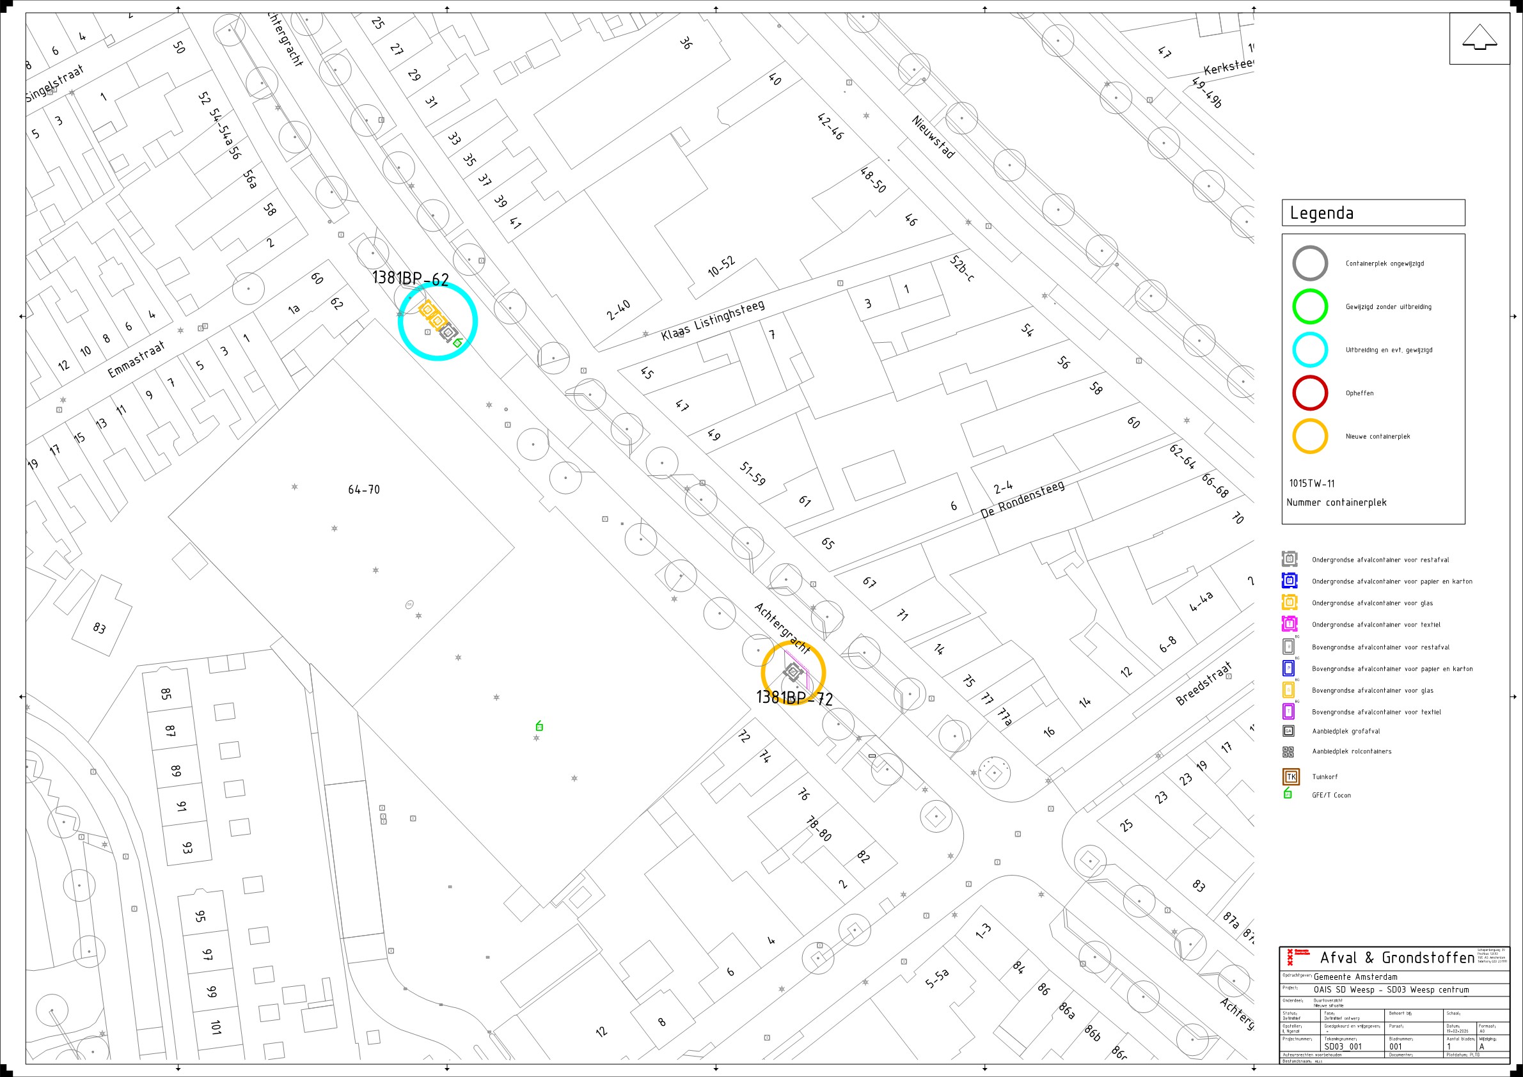Click the bovengrondse papier en karton icon

pos(1288,668)
